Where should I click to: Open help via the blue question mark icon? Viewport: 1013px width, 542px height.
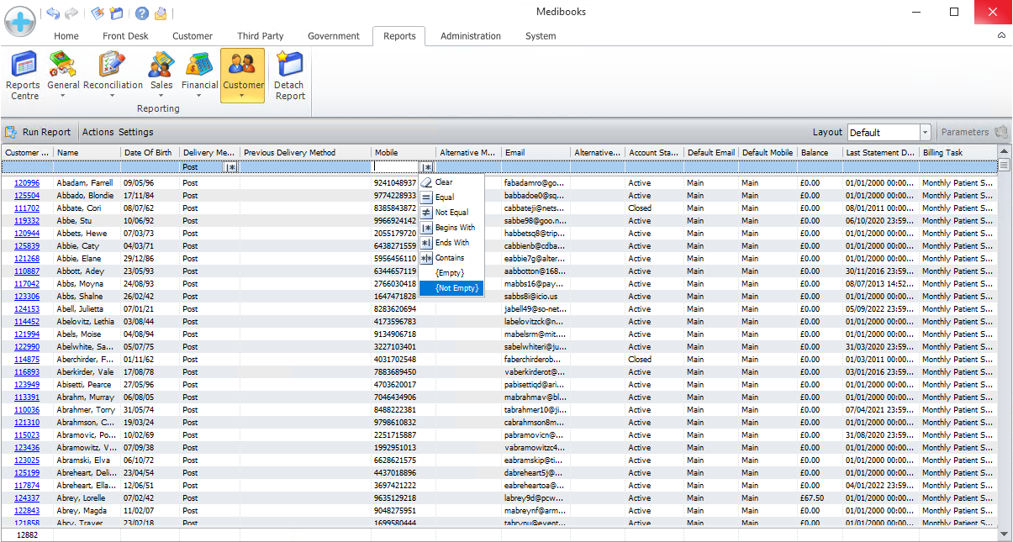142,13
